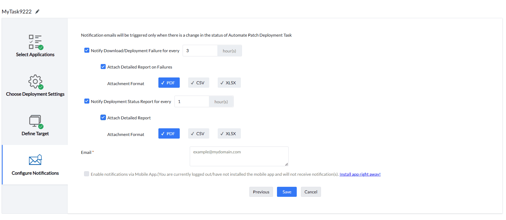Click the Configure Notifications envelope icon
506x220 pixels.
pos(35,160)
